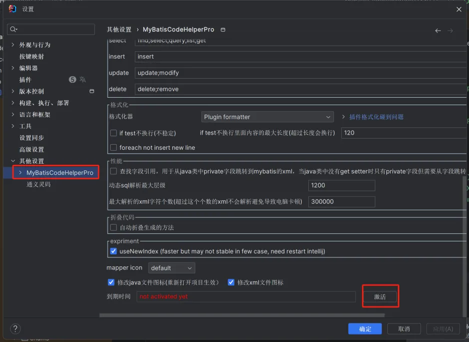Screen dimensions: 469x342
Task: Expand the MyBatisCodeHelperPro tree node
Action: click(x=20, y=173)
